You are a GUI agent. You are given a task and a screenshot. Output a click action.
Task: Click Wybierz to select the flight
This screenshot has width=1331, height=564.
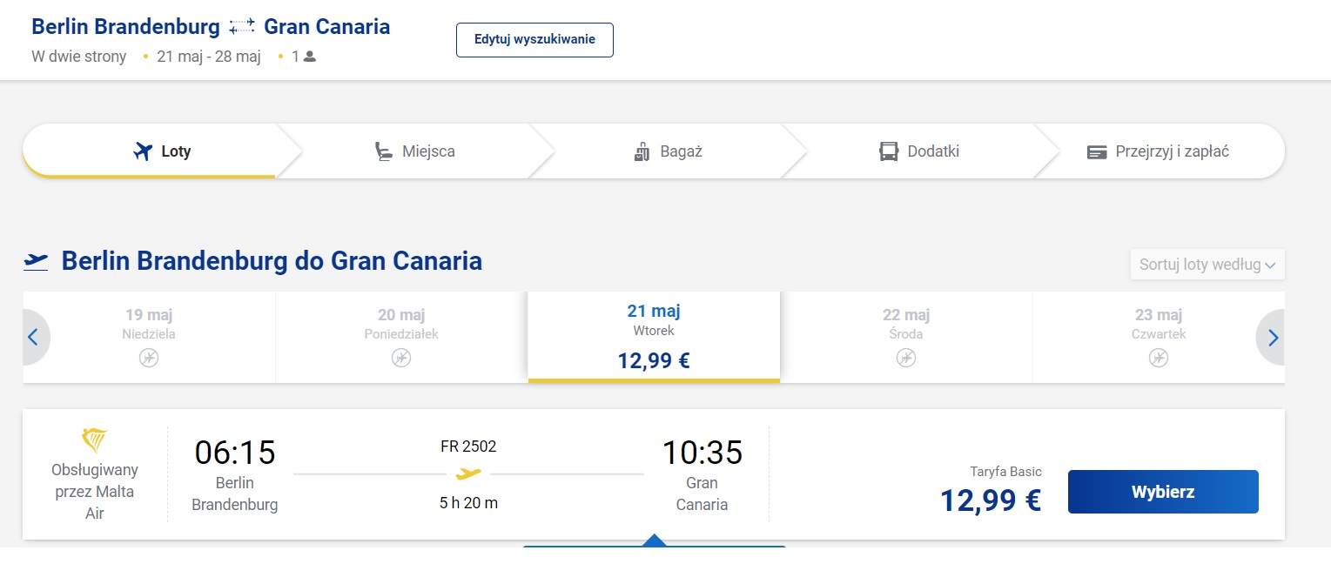[x=1163, y=492]
